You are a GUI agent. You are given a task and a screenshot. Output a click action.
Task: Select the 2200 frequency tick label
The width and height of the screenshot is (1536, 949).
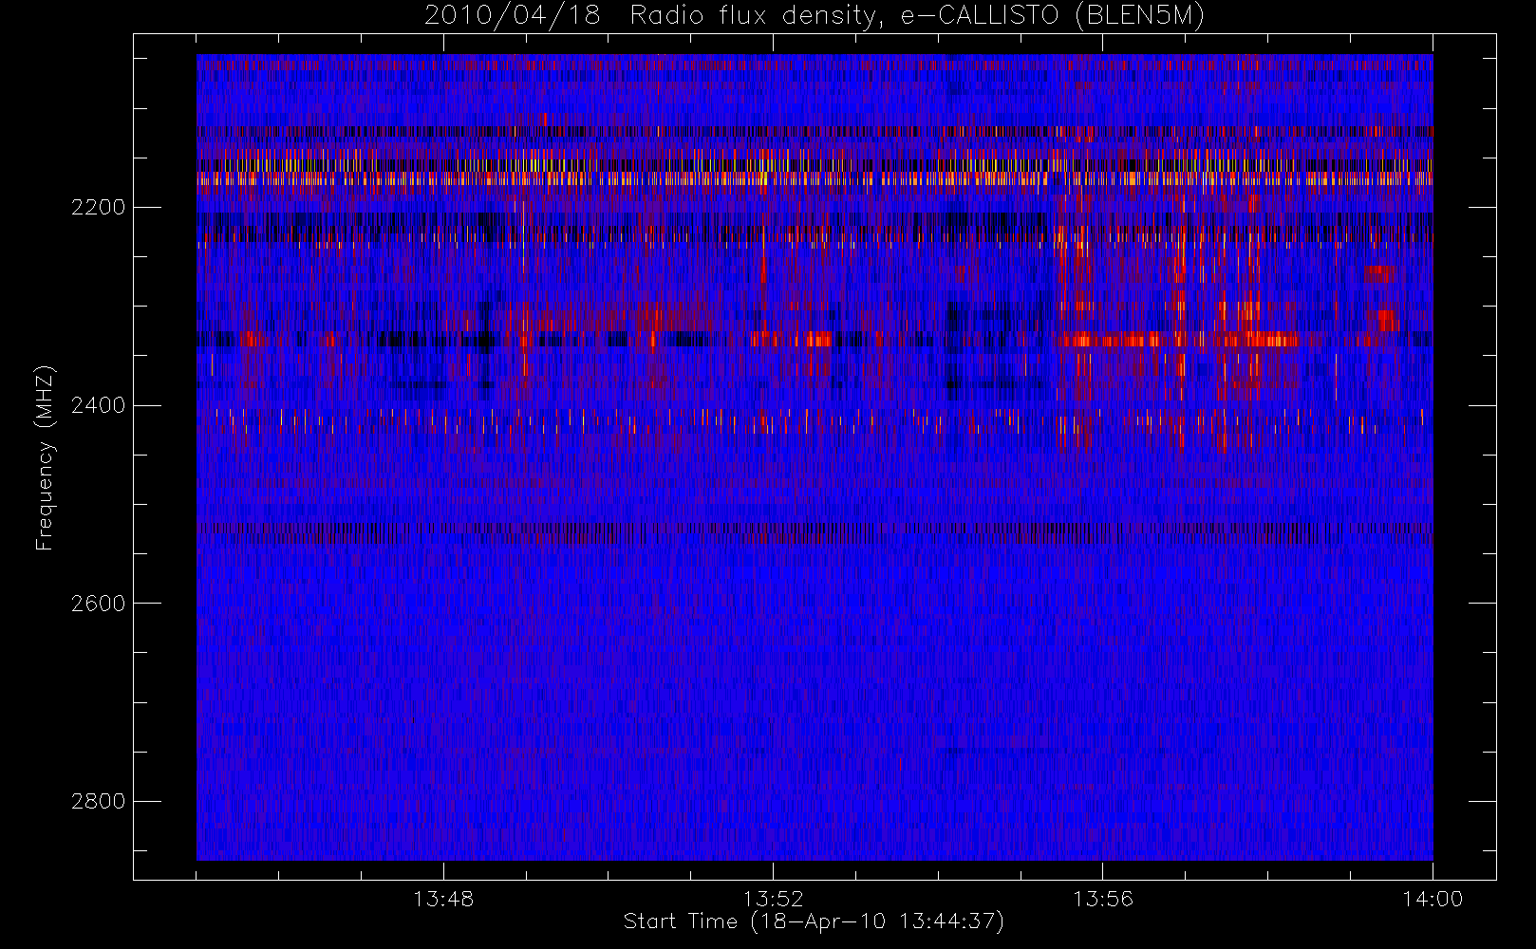point(98,207)
